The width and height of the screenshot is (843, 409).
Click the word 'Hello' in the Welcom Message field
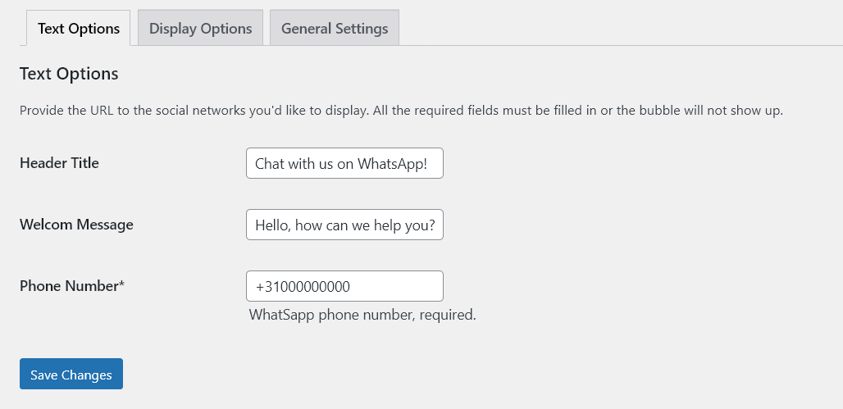point(271,225)
